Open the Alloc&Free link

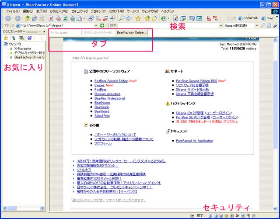click(102, 116)
